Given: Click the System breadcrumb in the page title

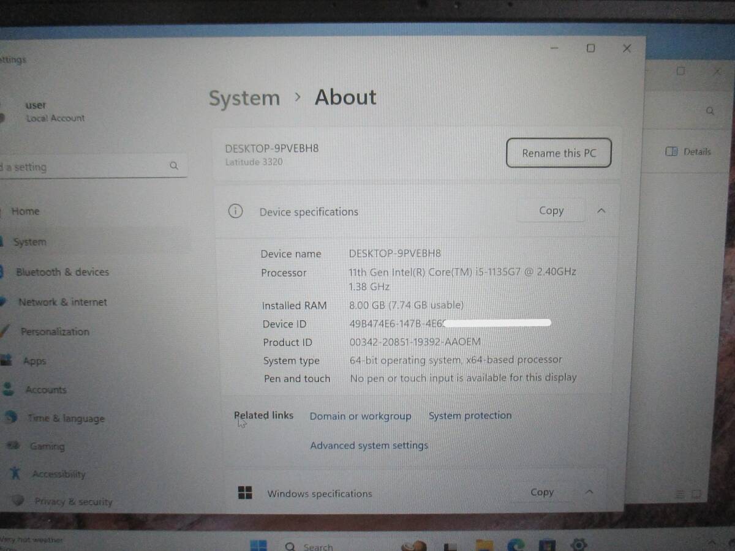Looking at the screenshot, I should (244, 99).
